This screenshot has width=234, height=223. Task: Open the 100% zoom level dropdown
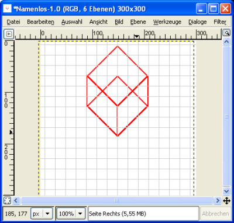point(71,214)
